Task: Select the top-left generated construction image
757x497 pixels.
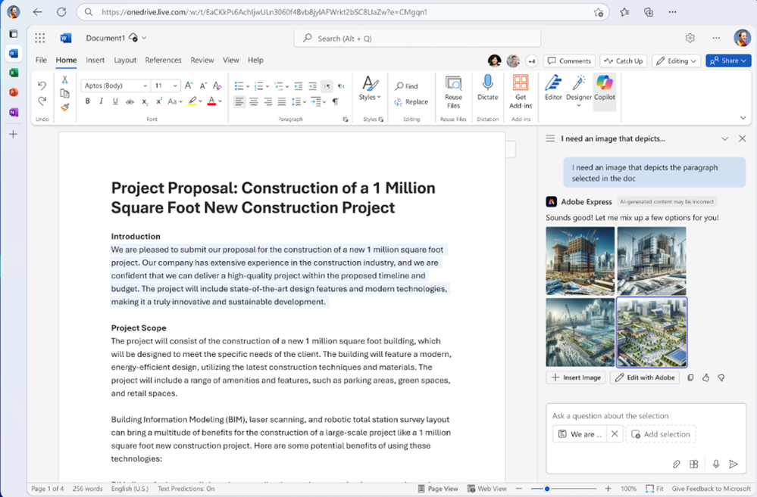Action: pos(580,261)
